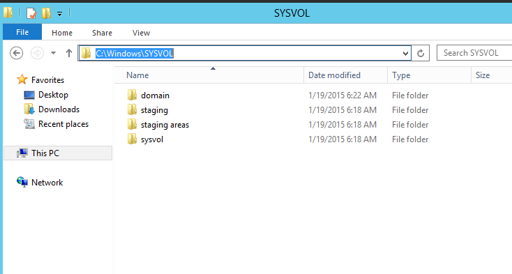Click New folder icon in title bar
Screen dimensions: 512x274
coord(46,13)
